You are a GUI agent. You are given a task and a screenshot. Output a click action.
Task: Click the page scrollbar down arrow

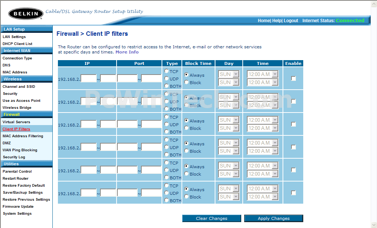374,225
